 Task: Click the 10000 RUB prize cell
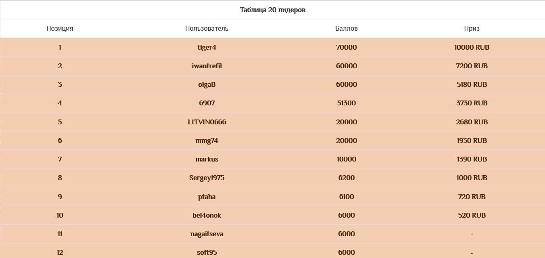(472, 47)
